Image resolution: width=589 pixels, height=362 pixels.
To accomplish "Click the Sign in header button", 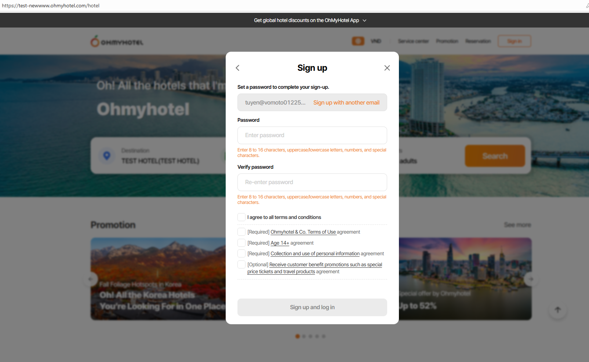I will [515, 41].
